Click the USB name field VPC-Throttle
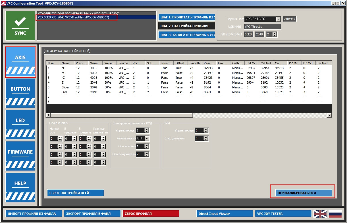 262,27
